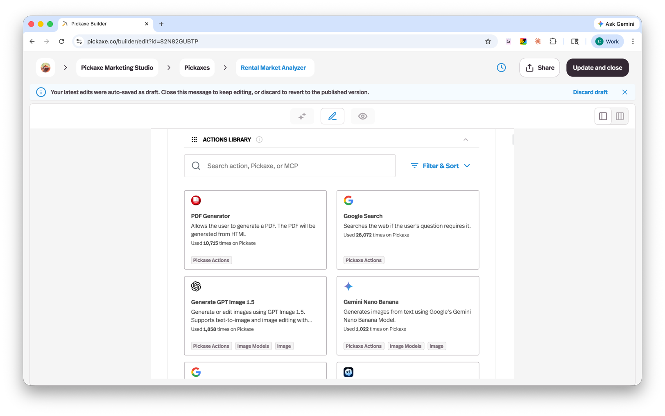The height and width of the screenshot is (416, 665).
Task: Click the Actions Library info icon
Action: click(259, 139)
